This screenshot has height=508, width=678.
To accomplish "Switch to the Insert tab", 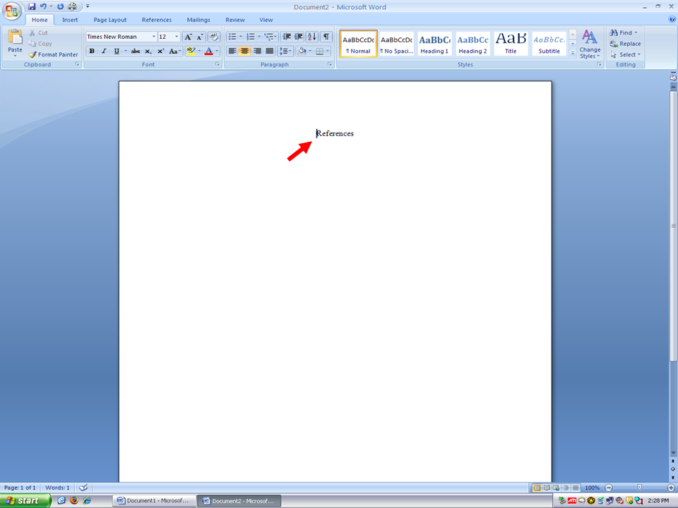I will [70, 20].
